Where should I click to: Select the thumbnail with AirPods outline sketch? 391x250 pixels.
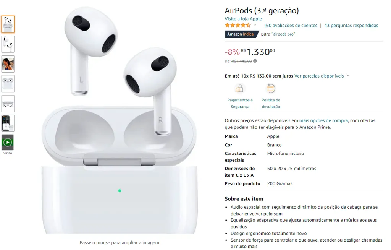(8, 103)
